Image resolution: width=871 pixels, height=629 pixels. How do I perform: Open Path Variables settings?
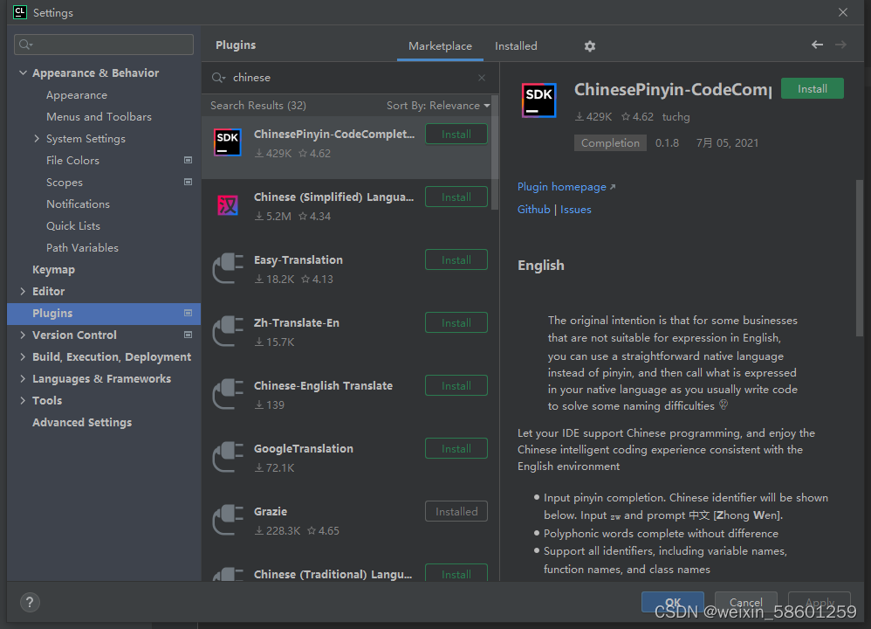tap(82, 247)
